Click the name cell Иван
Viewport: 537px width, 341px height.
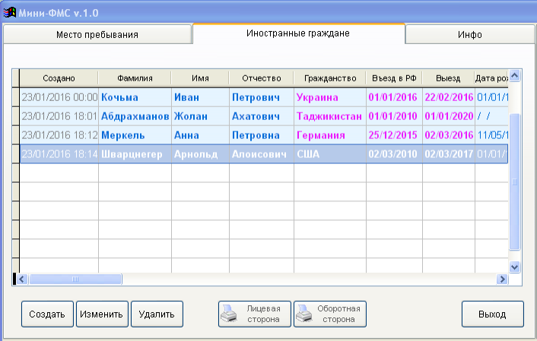click(200, 97)
